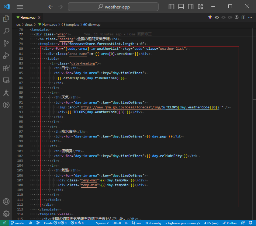Click the "date-heading" class text
Viewport: 256px width, 226px height.
click(x=83, y=63)
